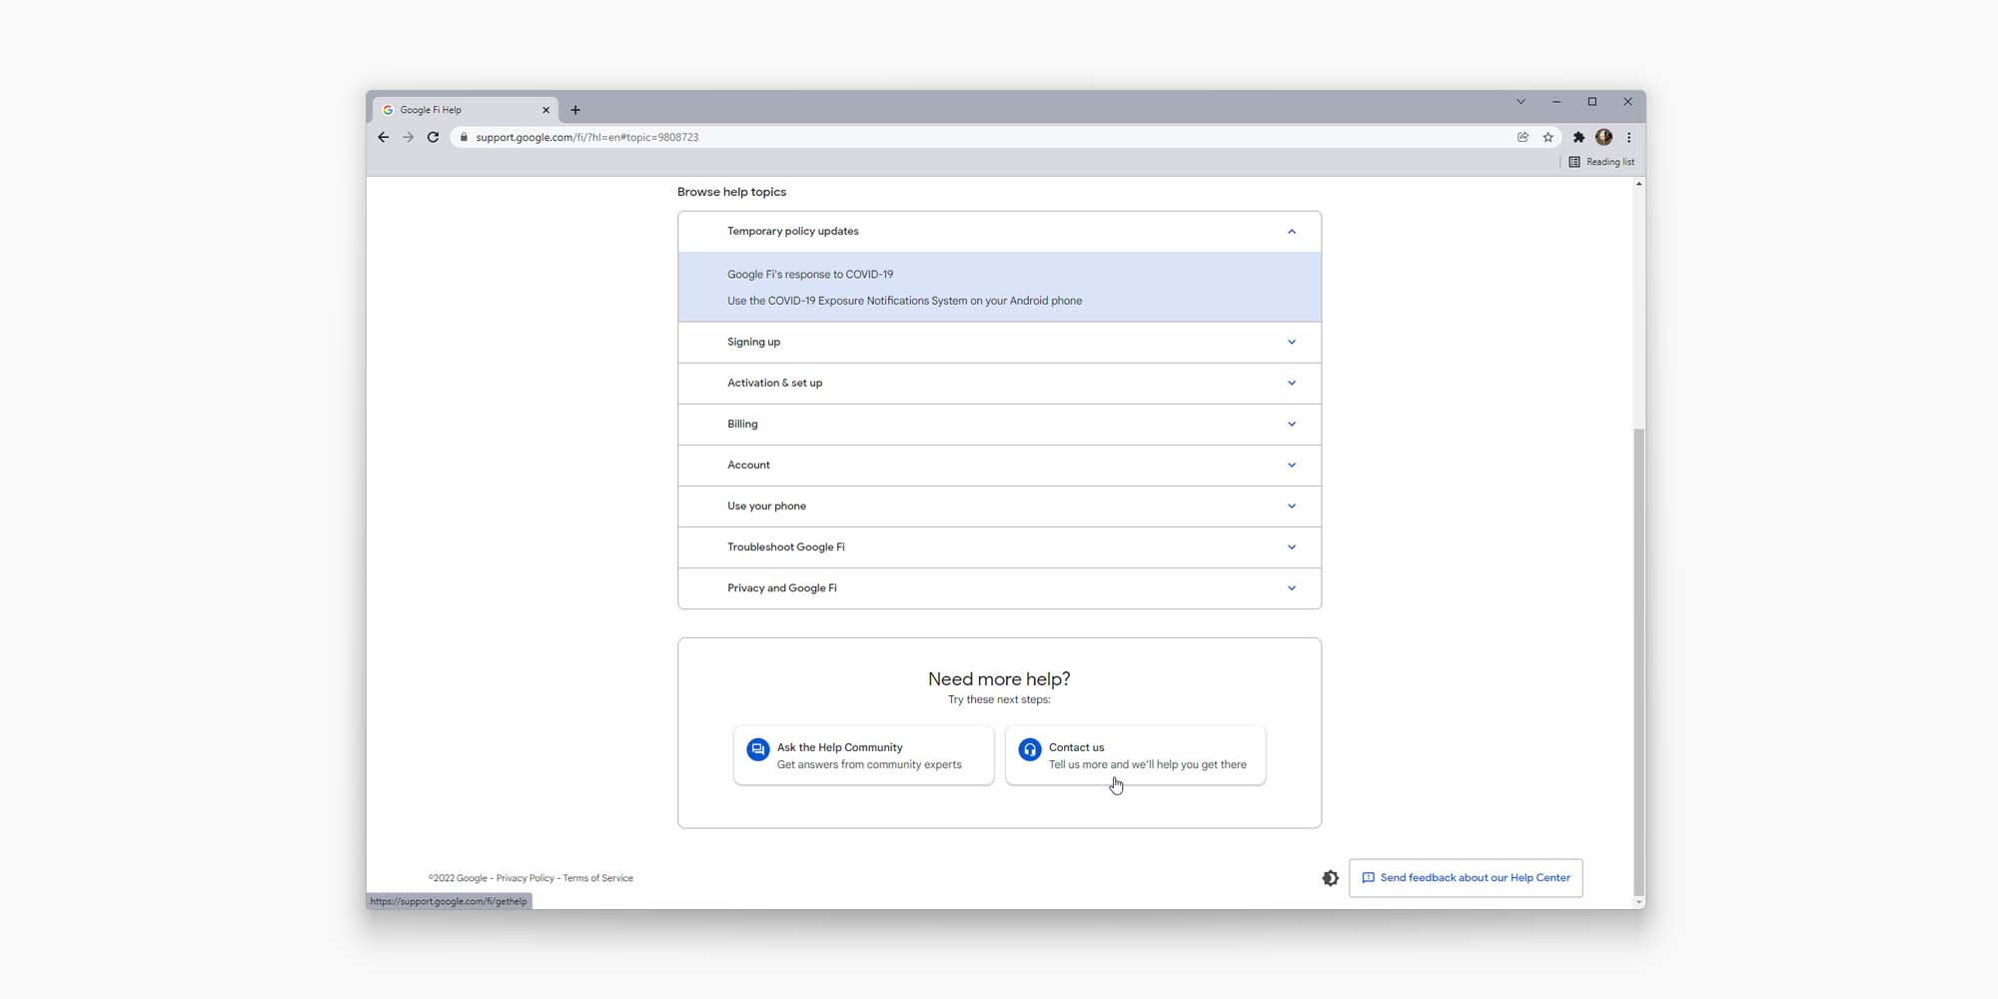Open the extensions puzzle icon
1998x999 pixels.
[1578, 137]
